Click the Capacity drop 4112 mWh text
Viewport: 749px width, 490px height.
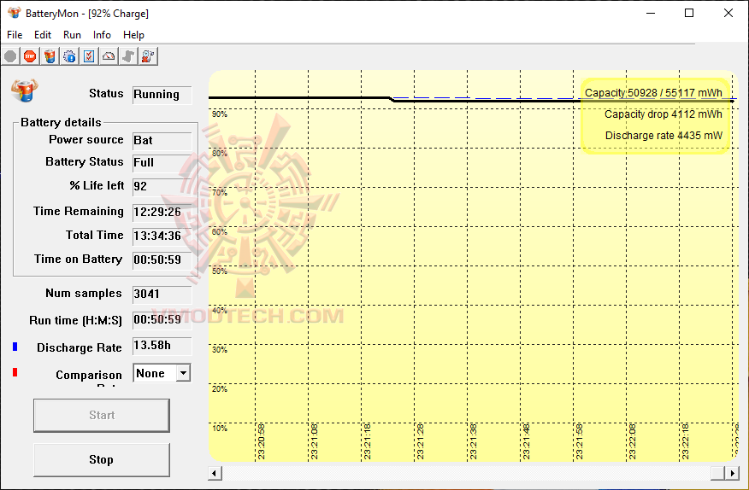pyautogui.click(x=663, y=114)
